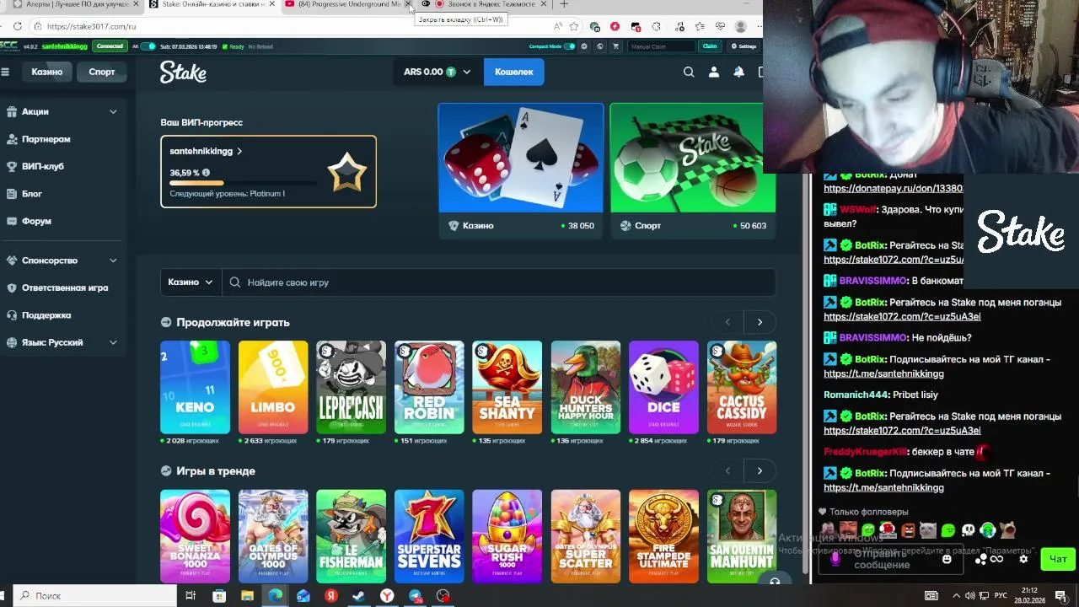Open the Connected status button

[x=110, y=46]
